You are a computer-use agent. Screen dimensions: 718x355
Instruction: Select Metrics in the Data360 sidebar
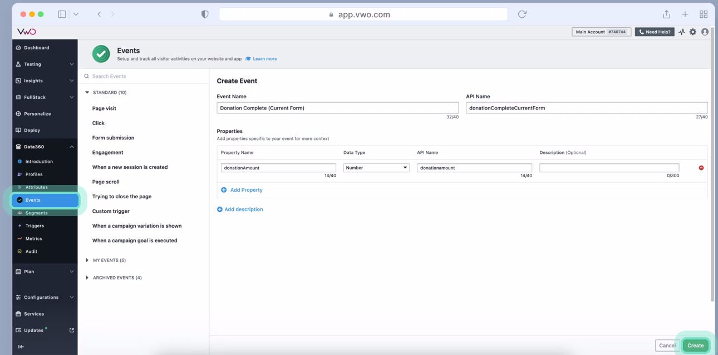pyautogui.click(x=33, y=238)
